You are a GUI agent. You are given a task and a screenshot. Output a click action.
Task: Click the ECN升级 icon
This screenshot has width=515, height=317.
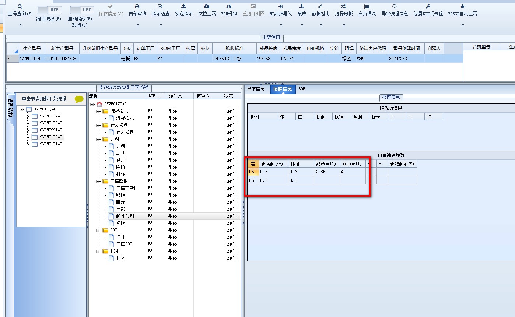coord(229,7)
